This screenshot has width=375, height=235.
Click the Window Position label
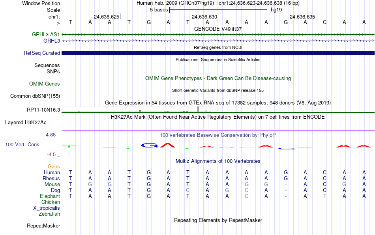tap(41, 3)
